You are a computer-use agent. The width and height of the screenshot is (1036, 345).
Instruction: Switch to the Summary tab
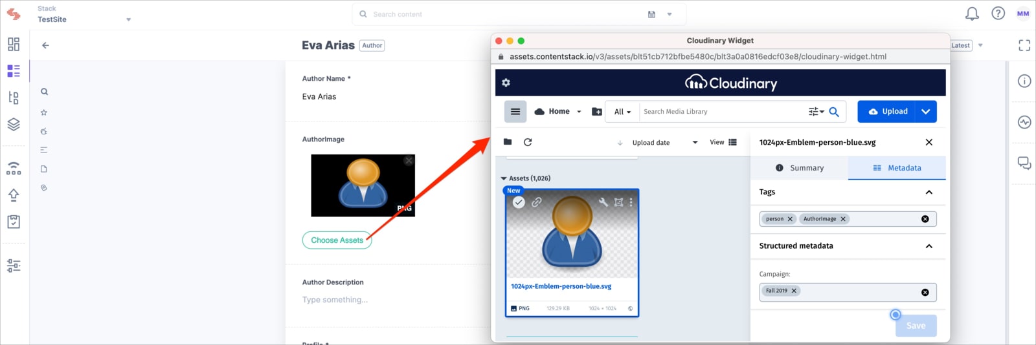(800, 168)
